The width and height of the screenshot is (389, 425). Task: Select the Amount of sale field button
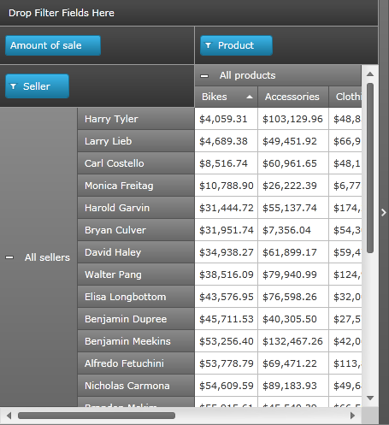tap(53, 45)
